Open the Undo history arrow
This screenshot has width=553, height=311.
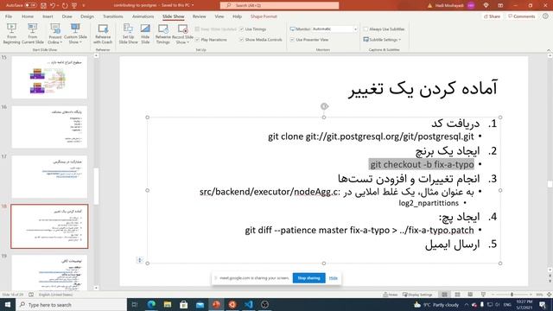pos(58,5)
